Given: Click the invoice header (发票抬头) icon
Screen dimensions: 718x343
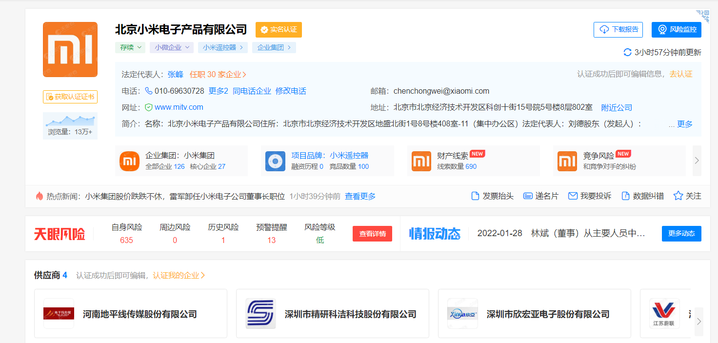Looking at the screenshot, I should (x=475, y=196).
